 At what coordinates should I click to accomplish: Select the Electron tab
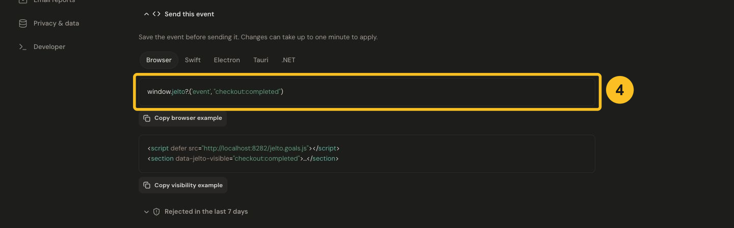pos(227,60)
